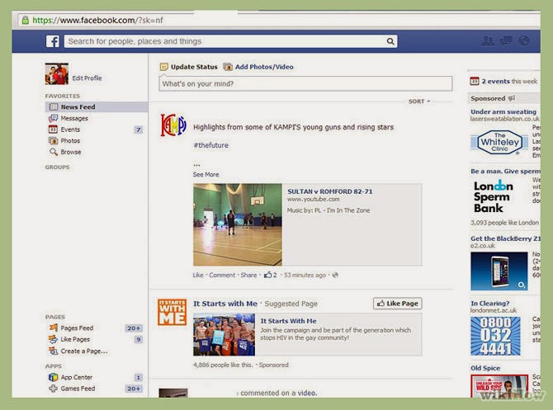Open News Feed in favorites
The width and height of the screenshot is (553, 410).
97,106
